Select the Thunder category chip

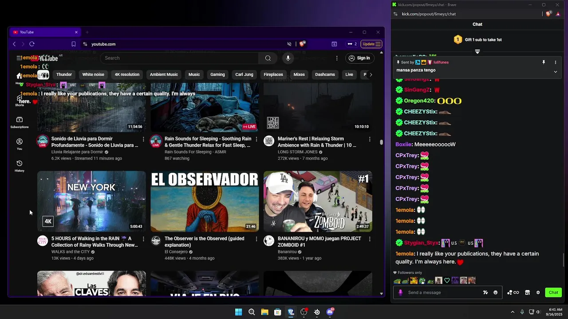64,74
